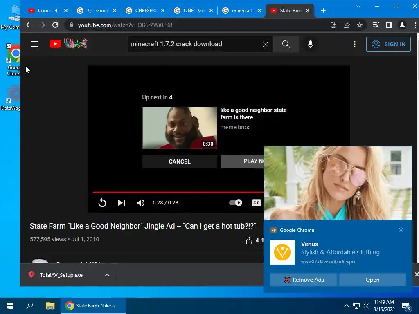Go to the YouTube home logo

click(69, 43)
